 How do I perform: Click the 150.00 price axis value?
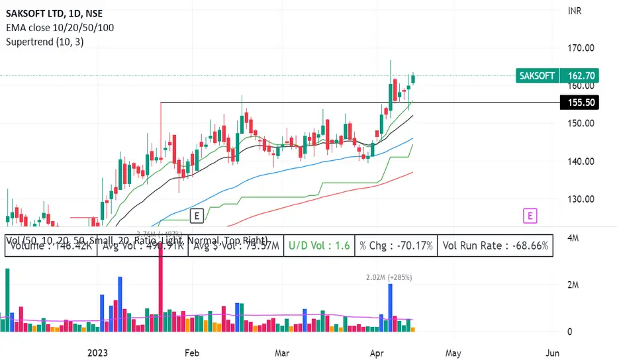tap(581, 123)
